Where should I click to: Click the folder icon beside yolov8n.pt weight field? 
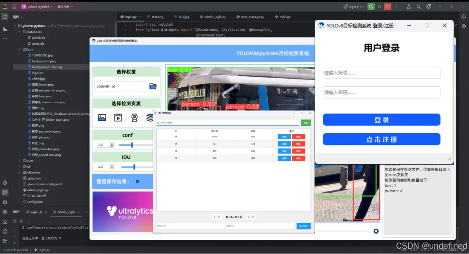[153, 86]
